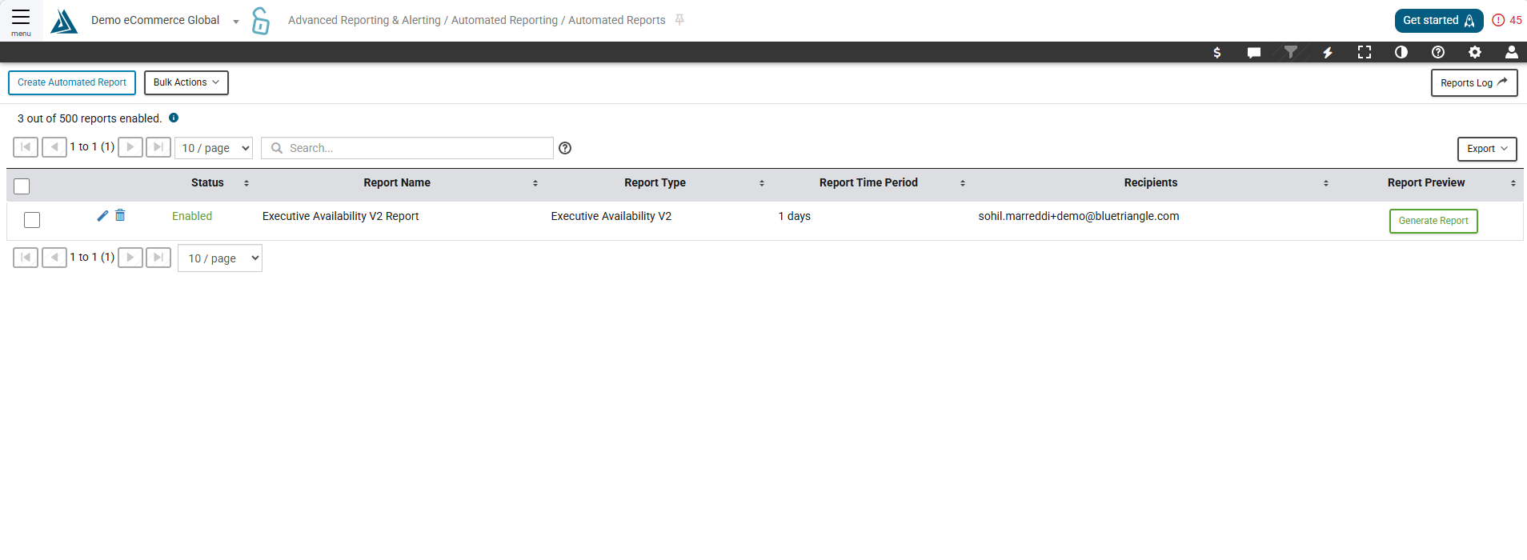The image size is (1527, 560).
Task: Expand the Demo eCommerce Global site dropdown
Action: [x=165, y=21]
